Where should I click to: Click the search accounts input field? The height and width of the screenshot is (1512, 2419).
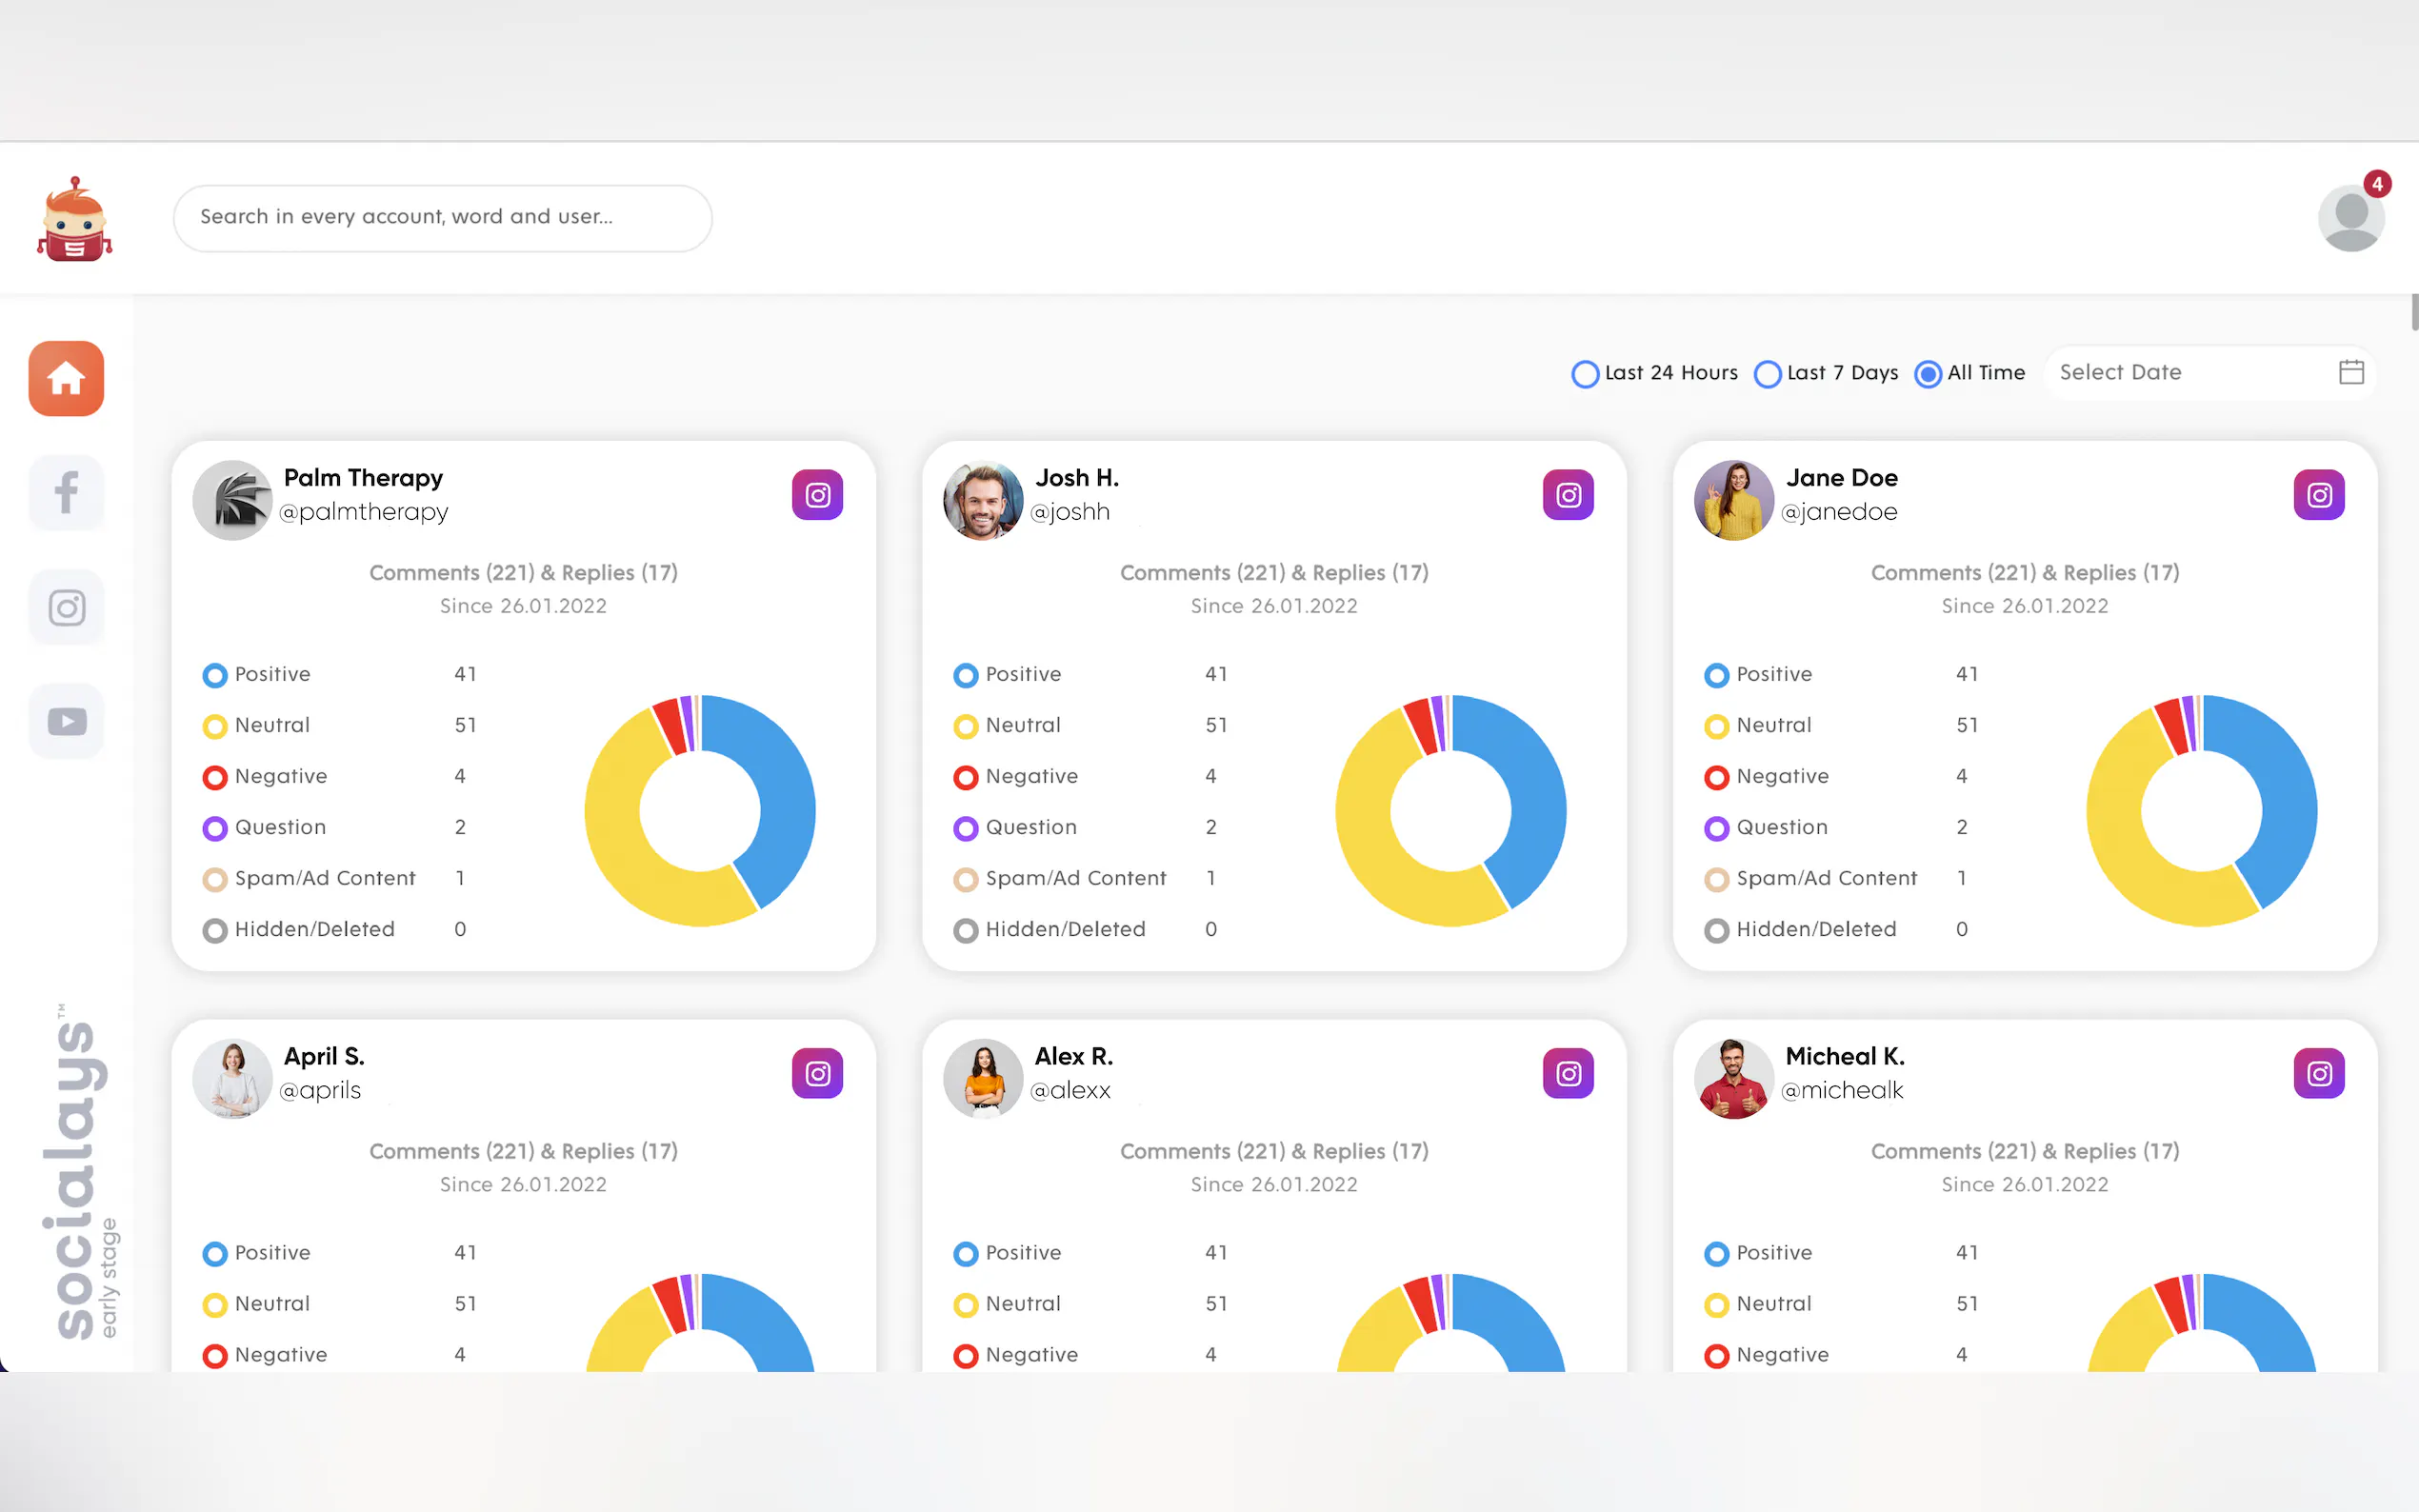pyautogui.click(x=442, y=217)
